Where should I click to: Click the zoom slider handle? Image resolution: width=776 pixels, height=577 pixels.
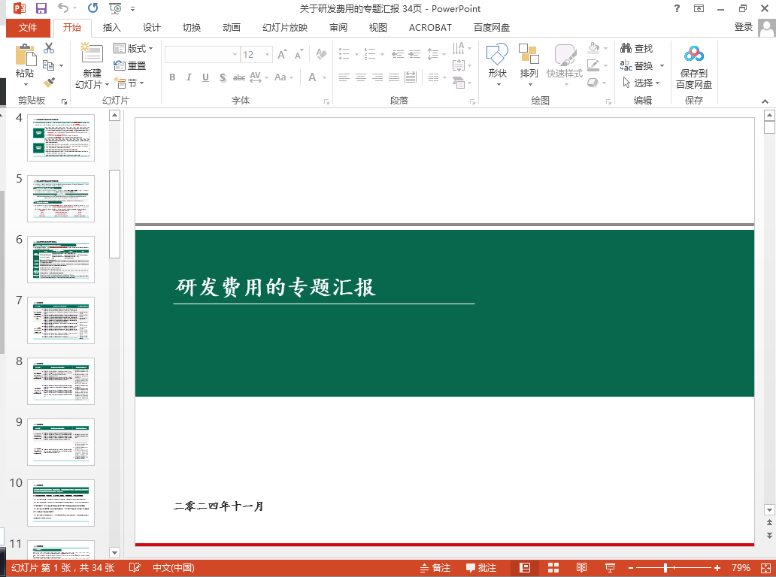(665, 567)
